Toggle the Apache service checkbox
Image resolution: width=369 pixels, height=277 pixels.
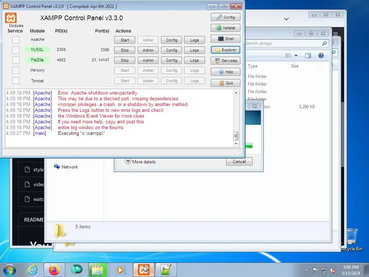pyautogui.click(x=16, y=40)
